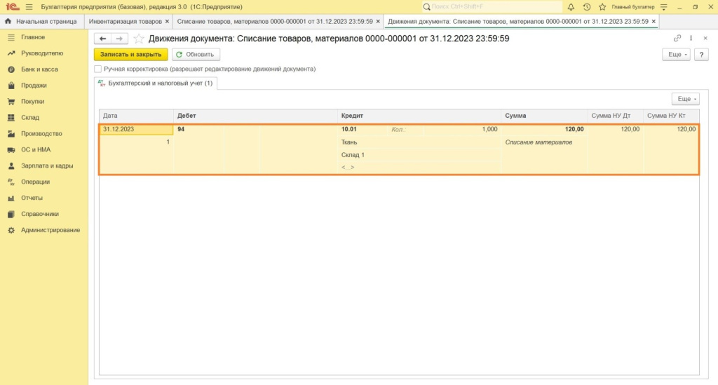Click the Сумма НУ Кт column header

click(x=671, y=116)
